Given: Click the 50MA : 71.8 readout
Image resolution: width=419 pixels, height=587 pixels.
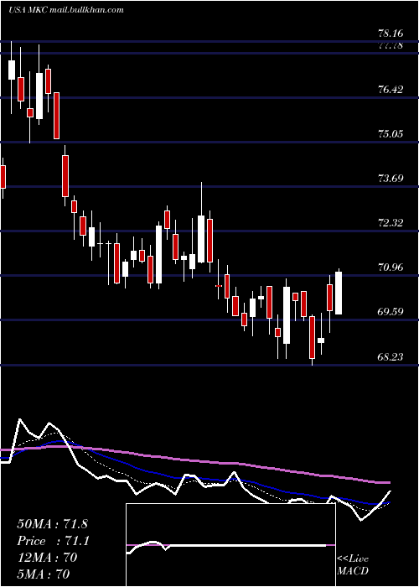Looking at the screenshot, I should (x=52, y=524).
